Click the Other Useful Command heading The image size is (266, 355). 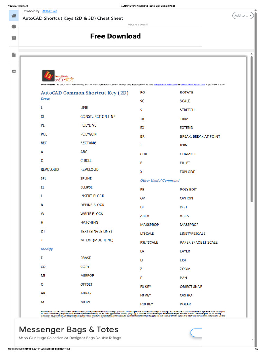(x=160, y=180)
